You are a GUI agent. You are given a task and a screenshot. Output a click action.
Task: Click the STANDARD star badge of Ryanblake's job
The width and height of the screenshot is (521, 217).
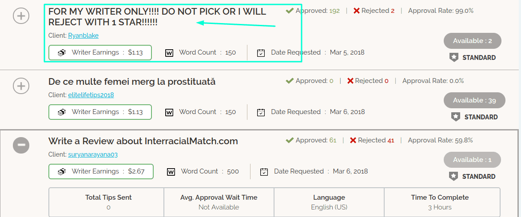coord(453,57)
